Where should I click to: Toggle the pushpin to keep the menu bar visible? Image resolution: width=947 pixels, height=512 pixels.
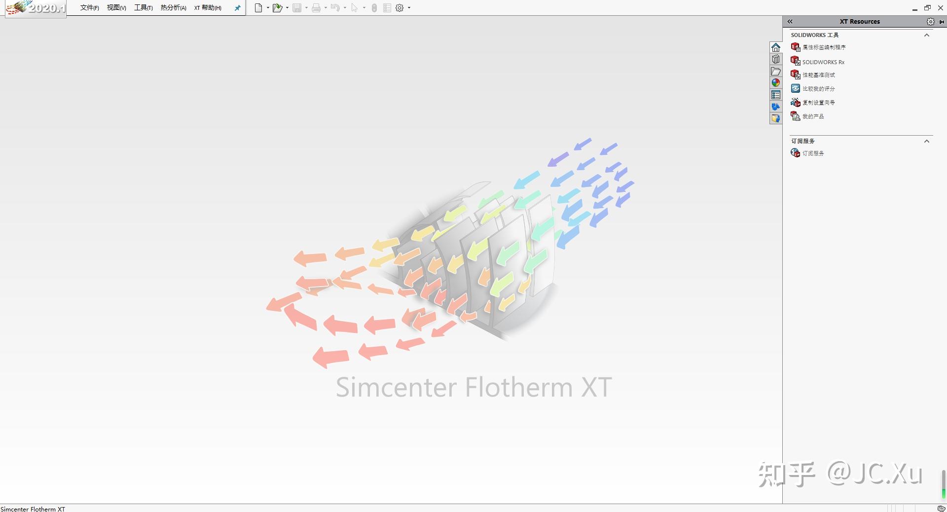click(237, 8)
